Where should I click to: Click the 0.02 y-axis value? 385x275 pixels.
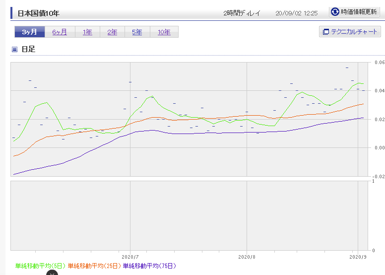point(380,120)
